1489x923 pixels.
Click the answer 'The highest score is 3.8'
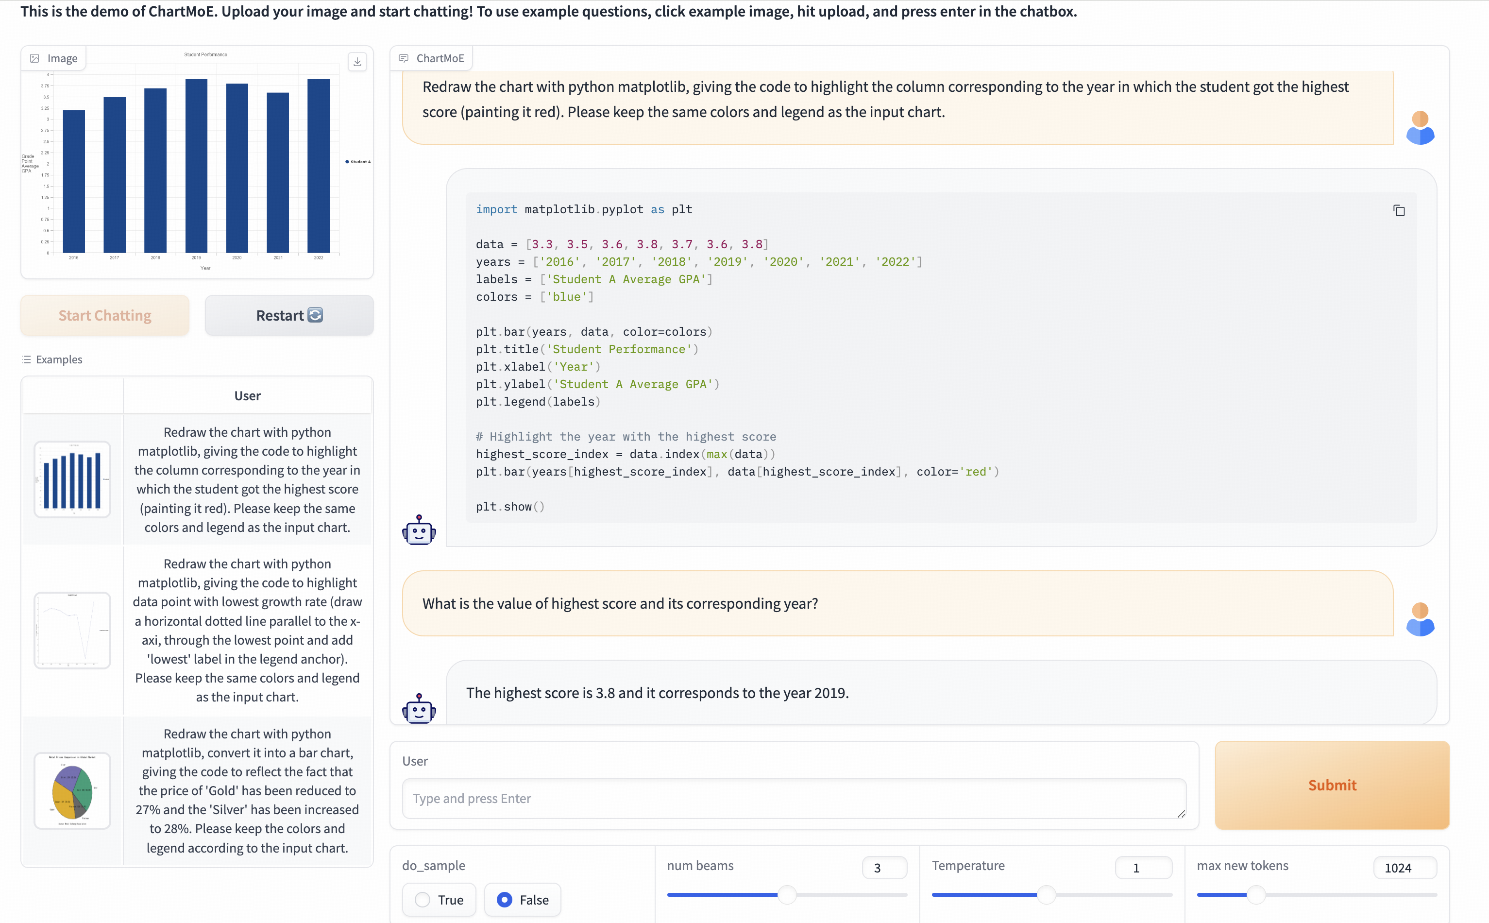(x=657, y=693)
